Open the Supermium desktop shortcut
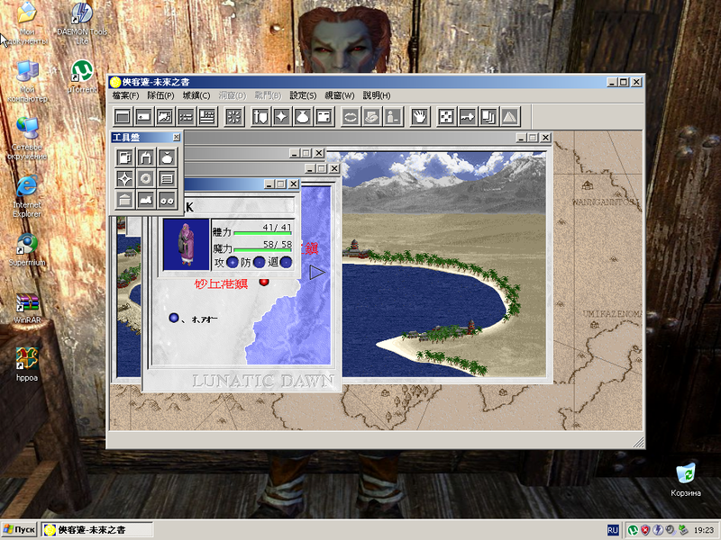 [27, 250]
